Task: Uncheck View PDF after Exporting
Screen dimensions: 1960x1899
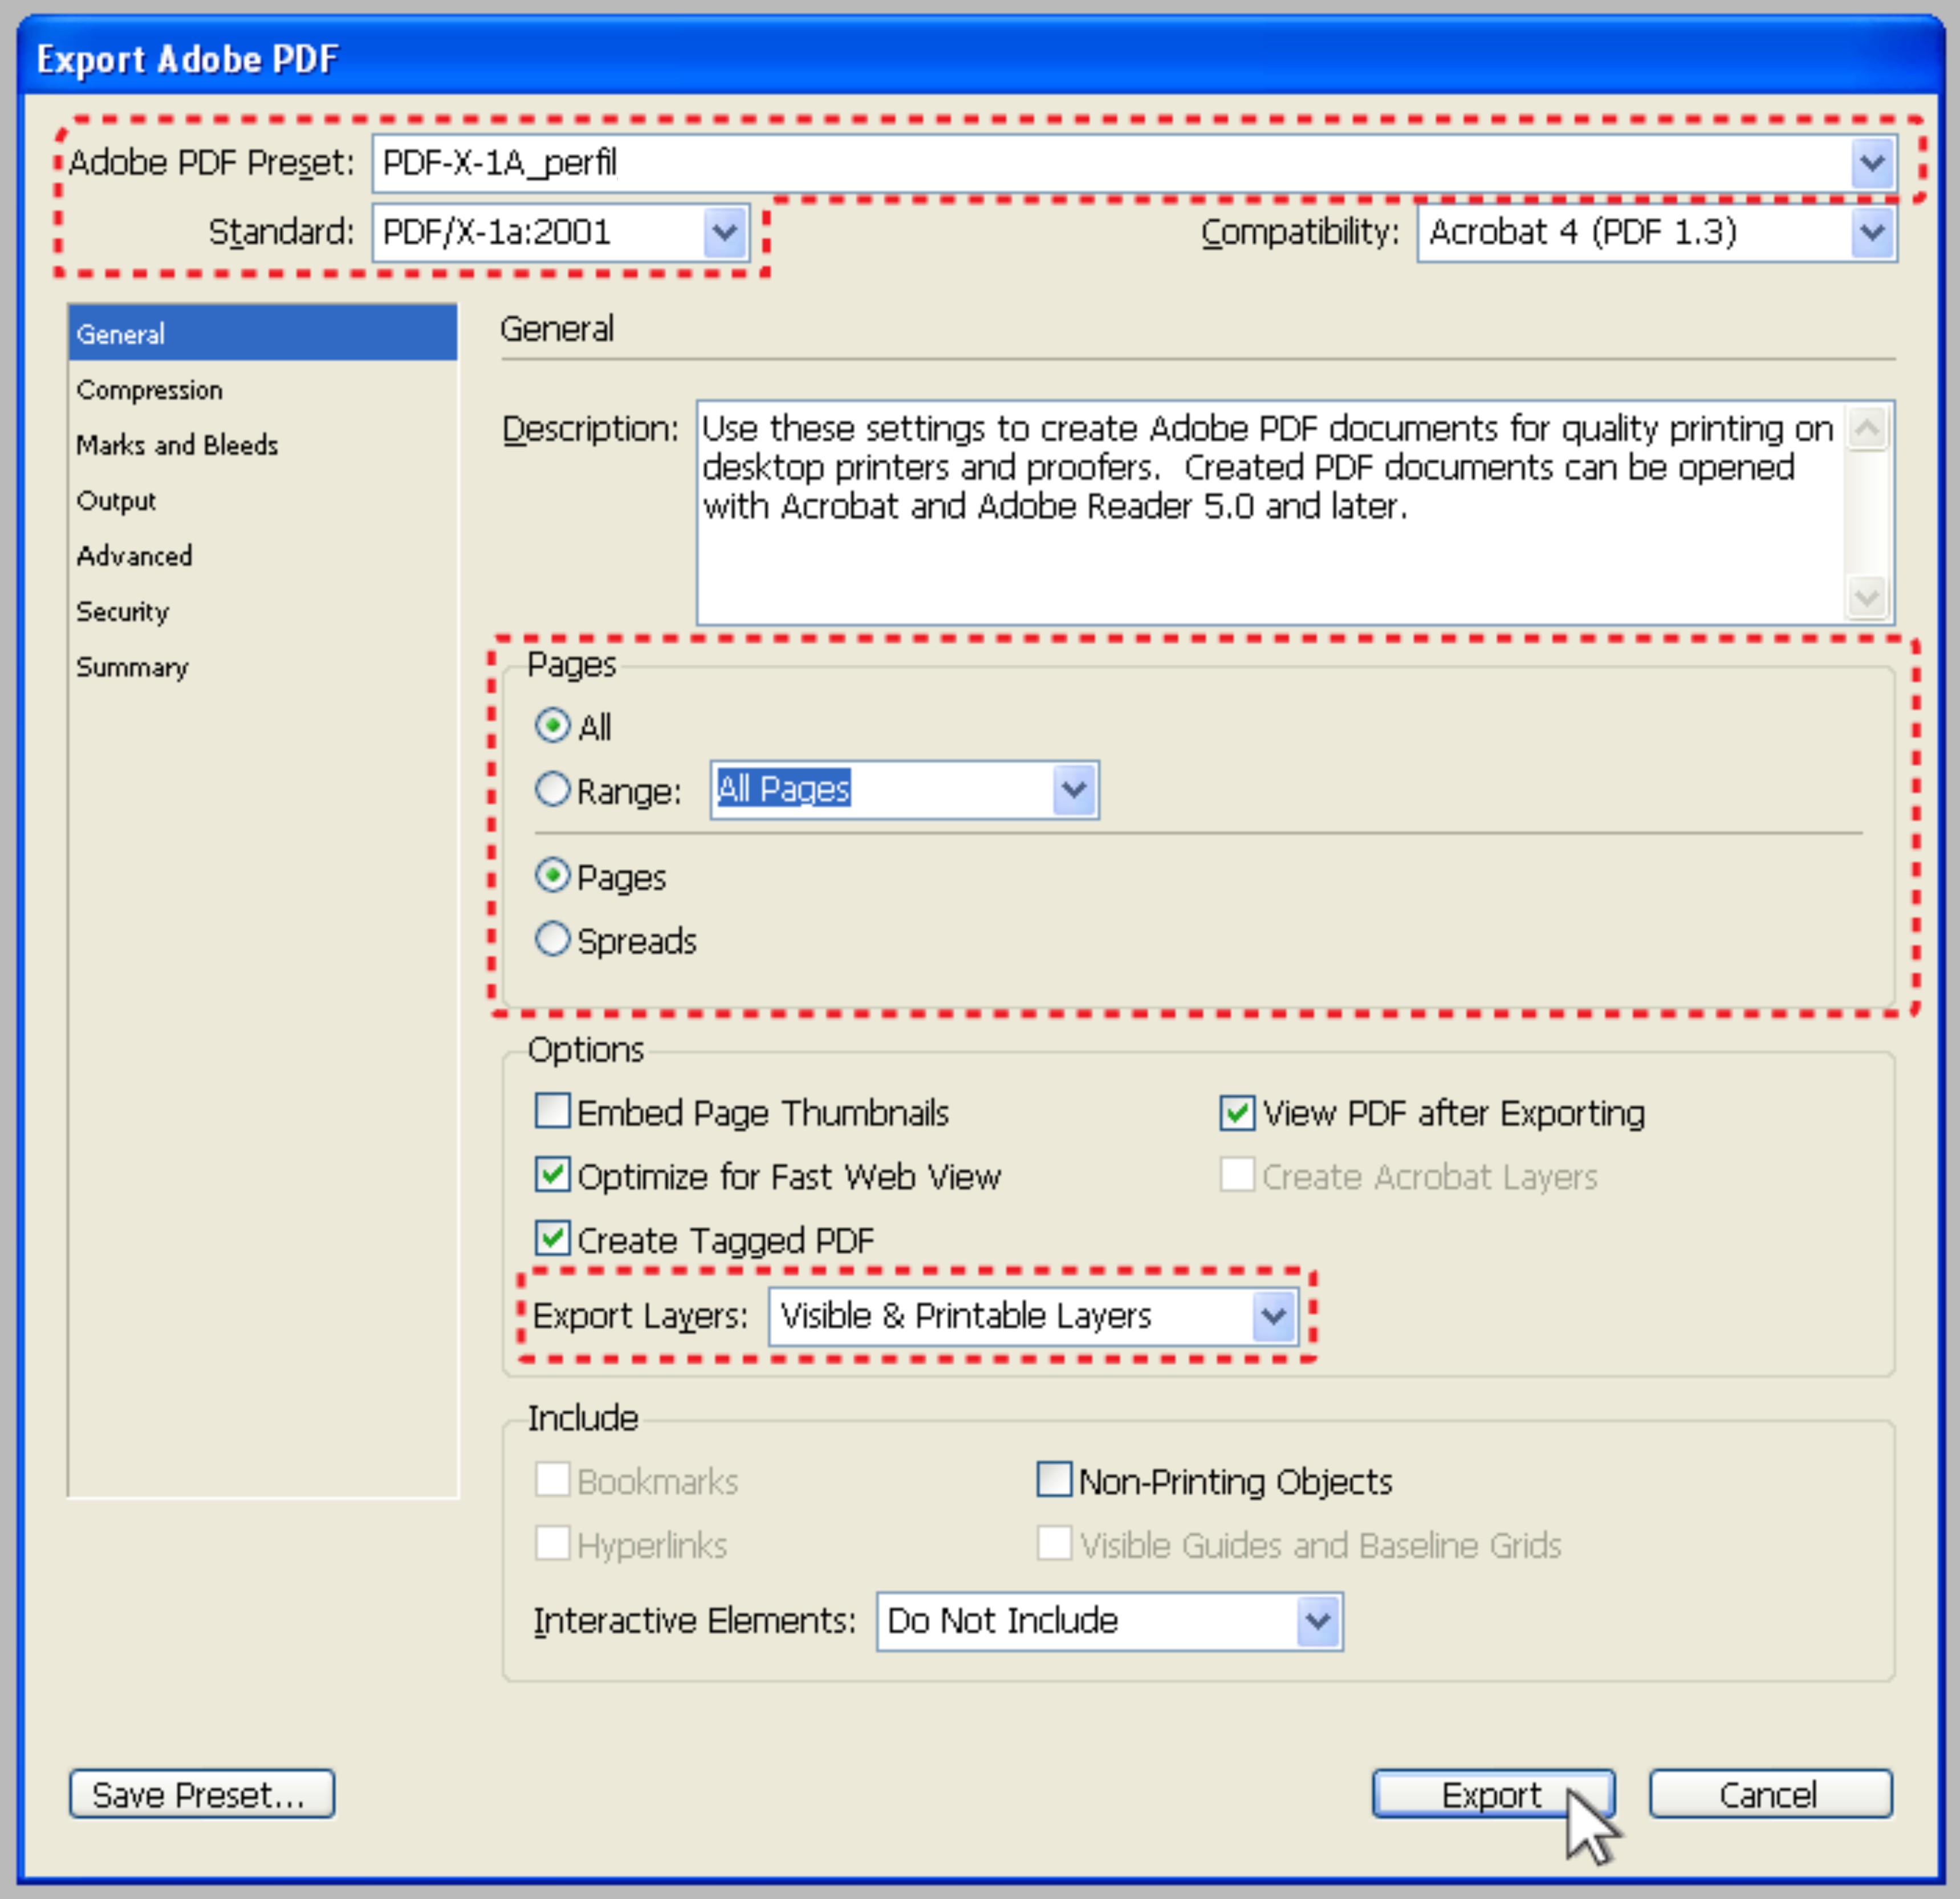Action: (1237, 1112)
